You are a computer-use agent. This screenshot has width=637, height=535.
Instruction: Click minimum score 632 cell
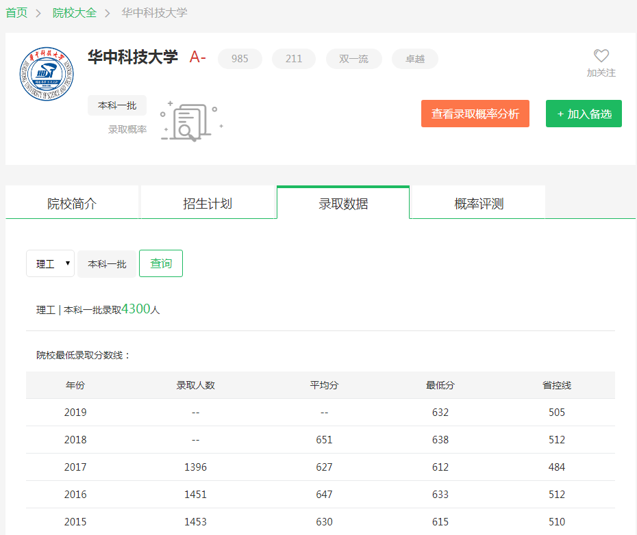tap(440, 413)
